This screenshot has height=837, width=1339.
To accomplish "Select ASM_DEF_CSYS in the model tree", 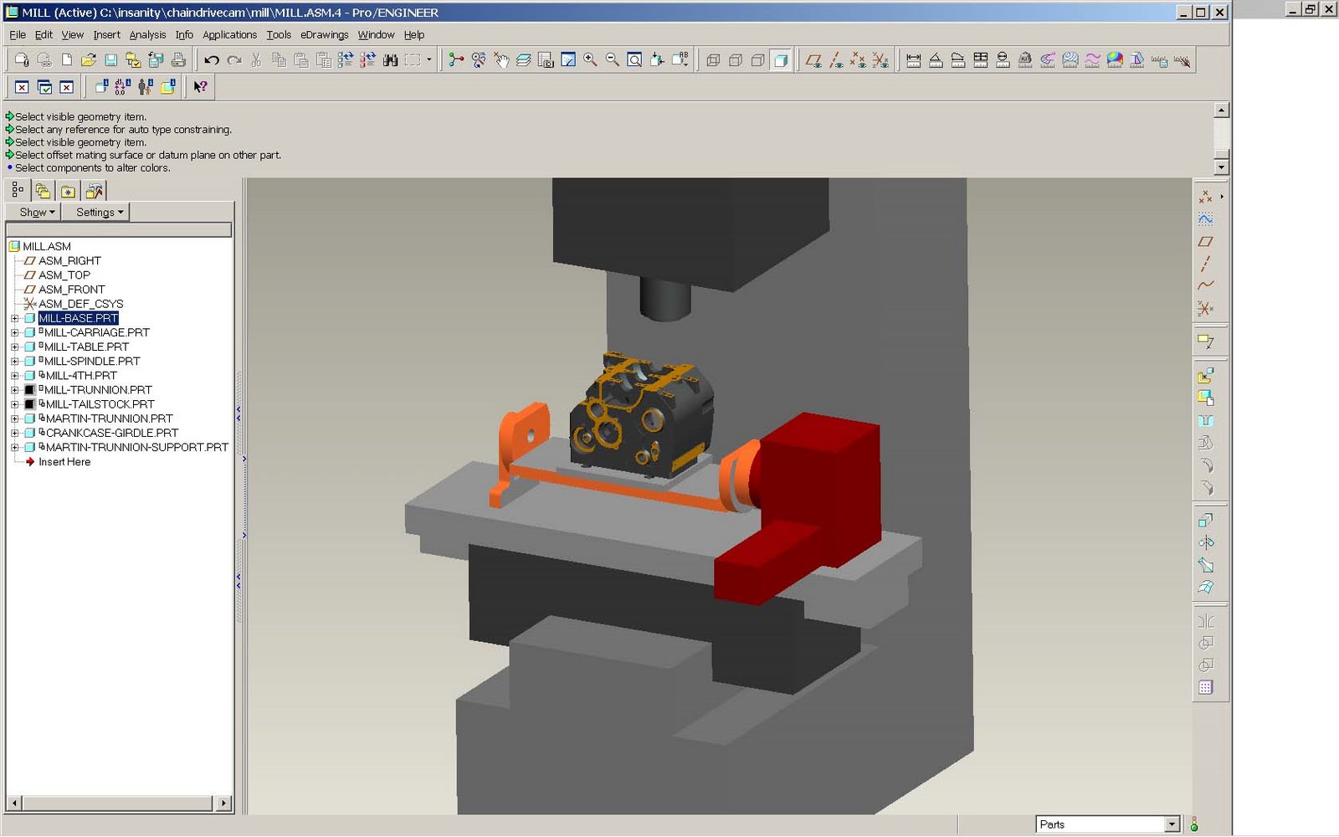I will point(80,304).
